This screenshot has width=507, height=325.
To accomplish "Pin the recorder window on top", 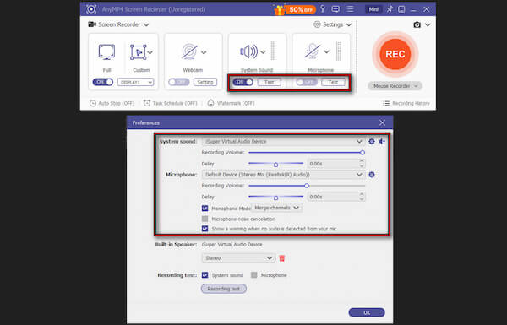I will point(390,9).
